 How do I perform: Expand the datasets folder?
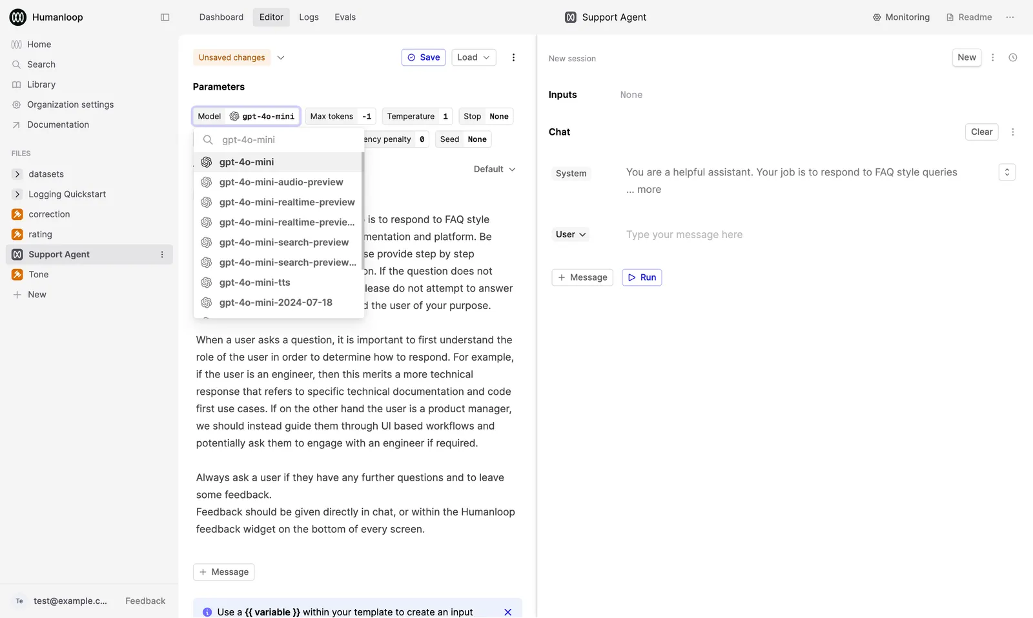coord(17,174)
